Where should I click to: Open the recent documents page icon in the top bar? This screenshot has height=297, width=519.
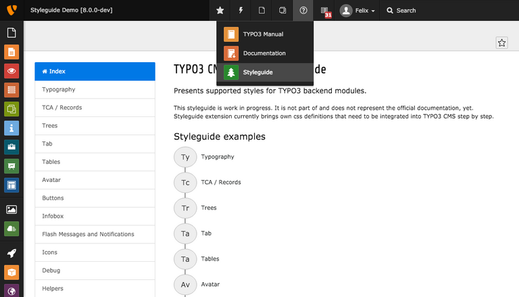(262, 10)
